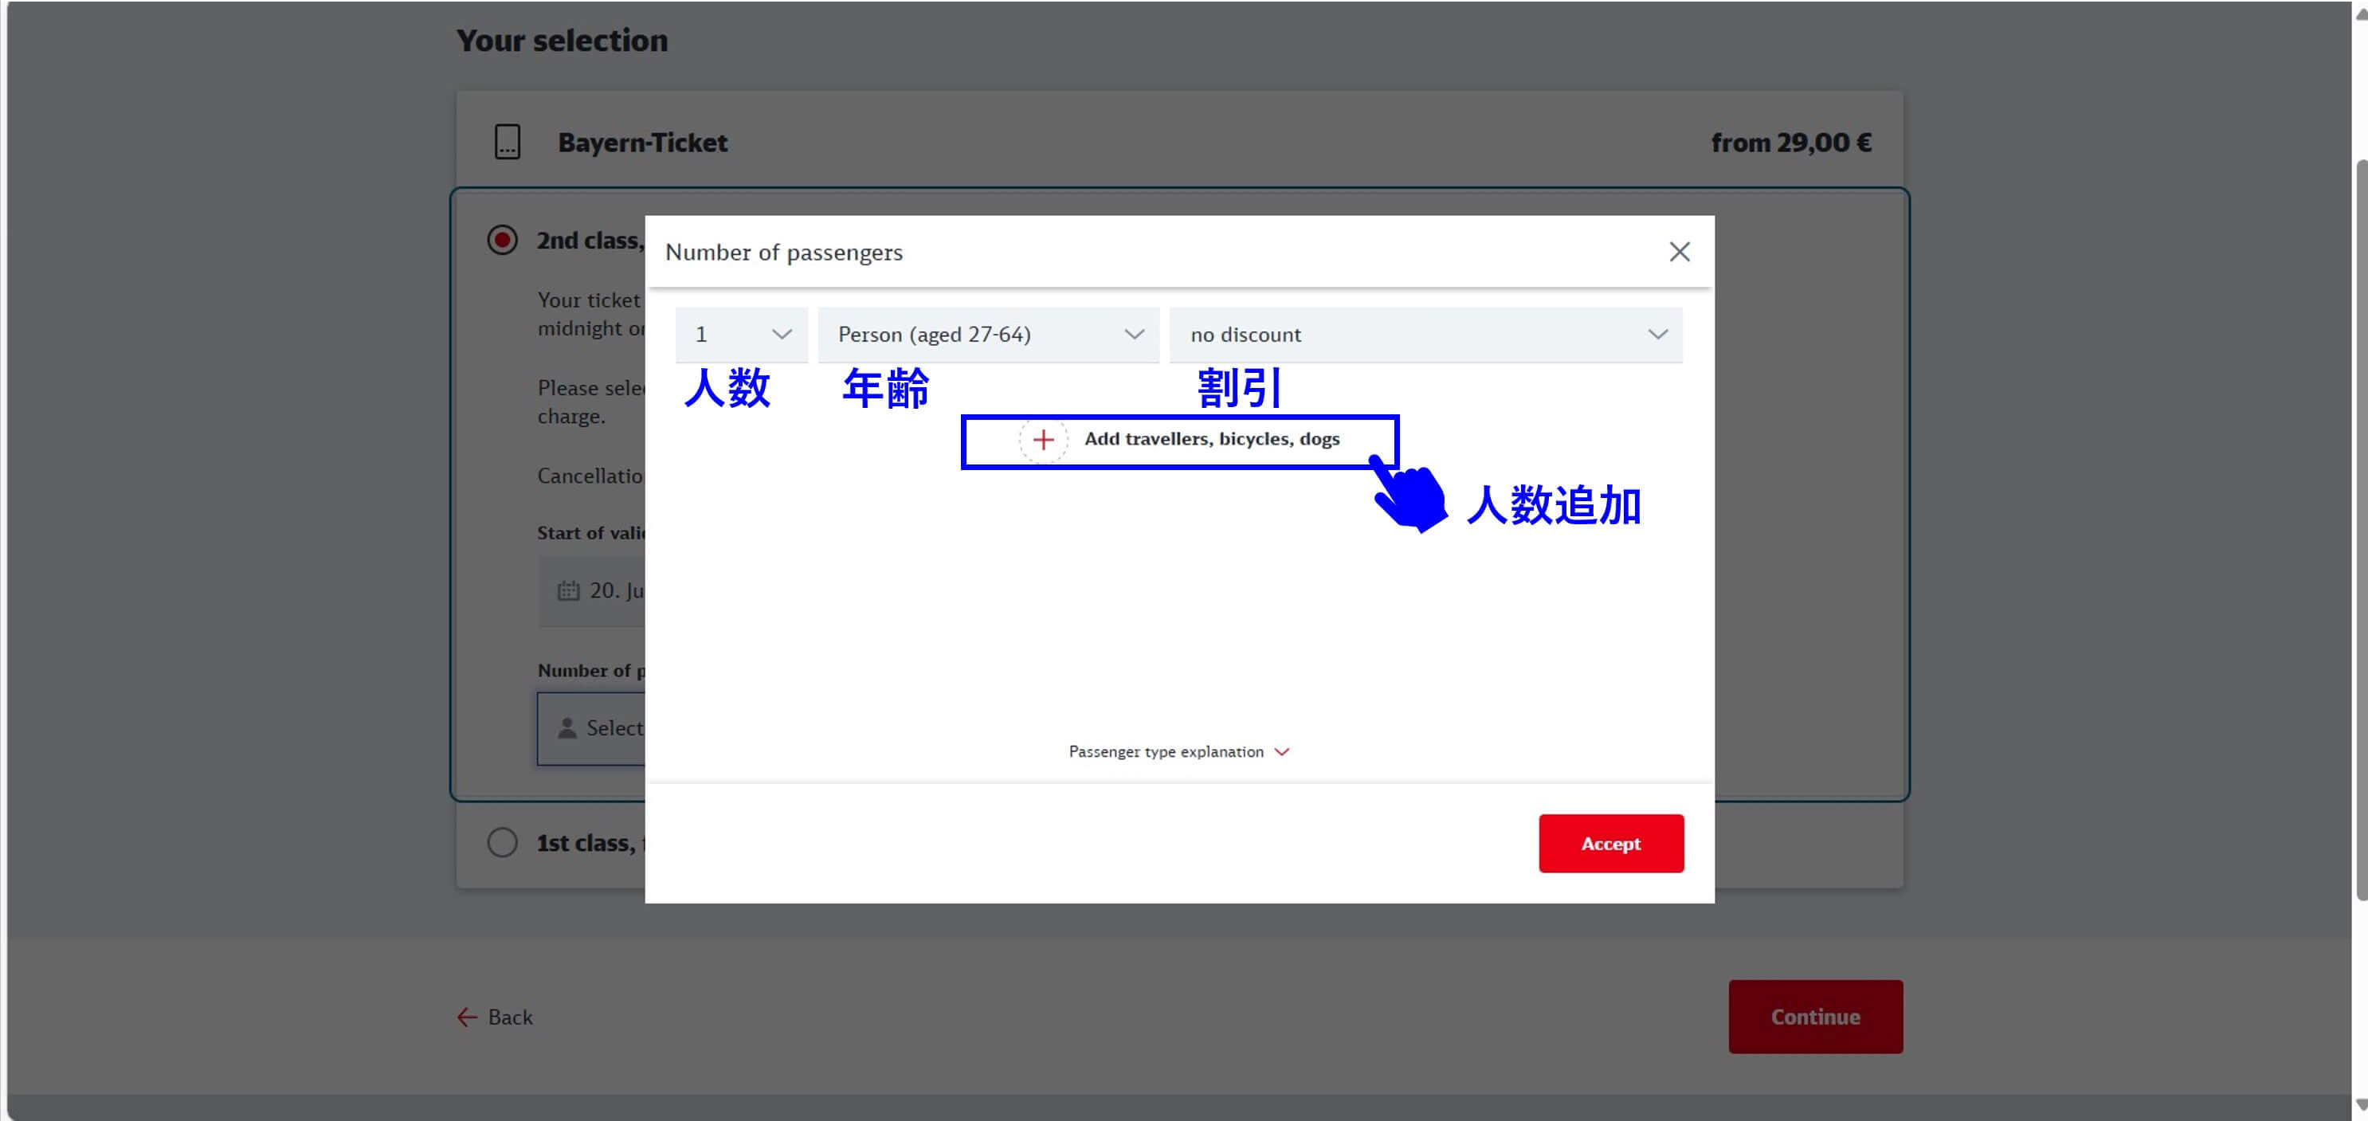Click the mobile ticket icon beside Bayern-Ticket
Screen dimensions: 2368x1121
pyautogui.click(x=508, y=143)
